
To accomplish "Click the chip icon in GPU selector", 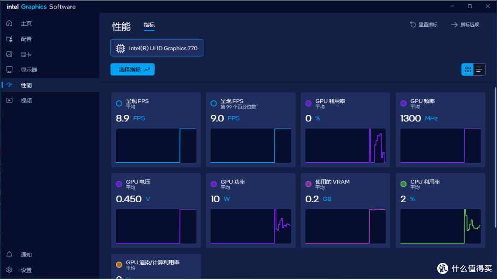I will click(121, 48).
